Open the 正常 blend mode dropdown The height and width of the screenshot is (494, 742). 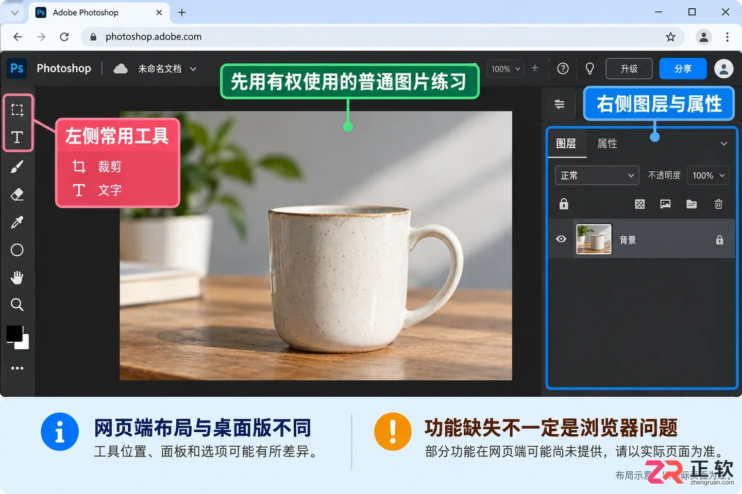coord(597,175)
